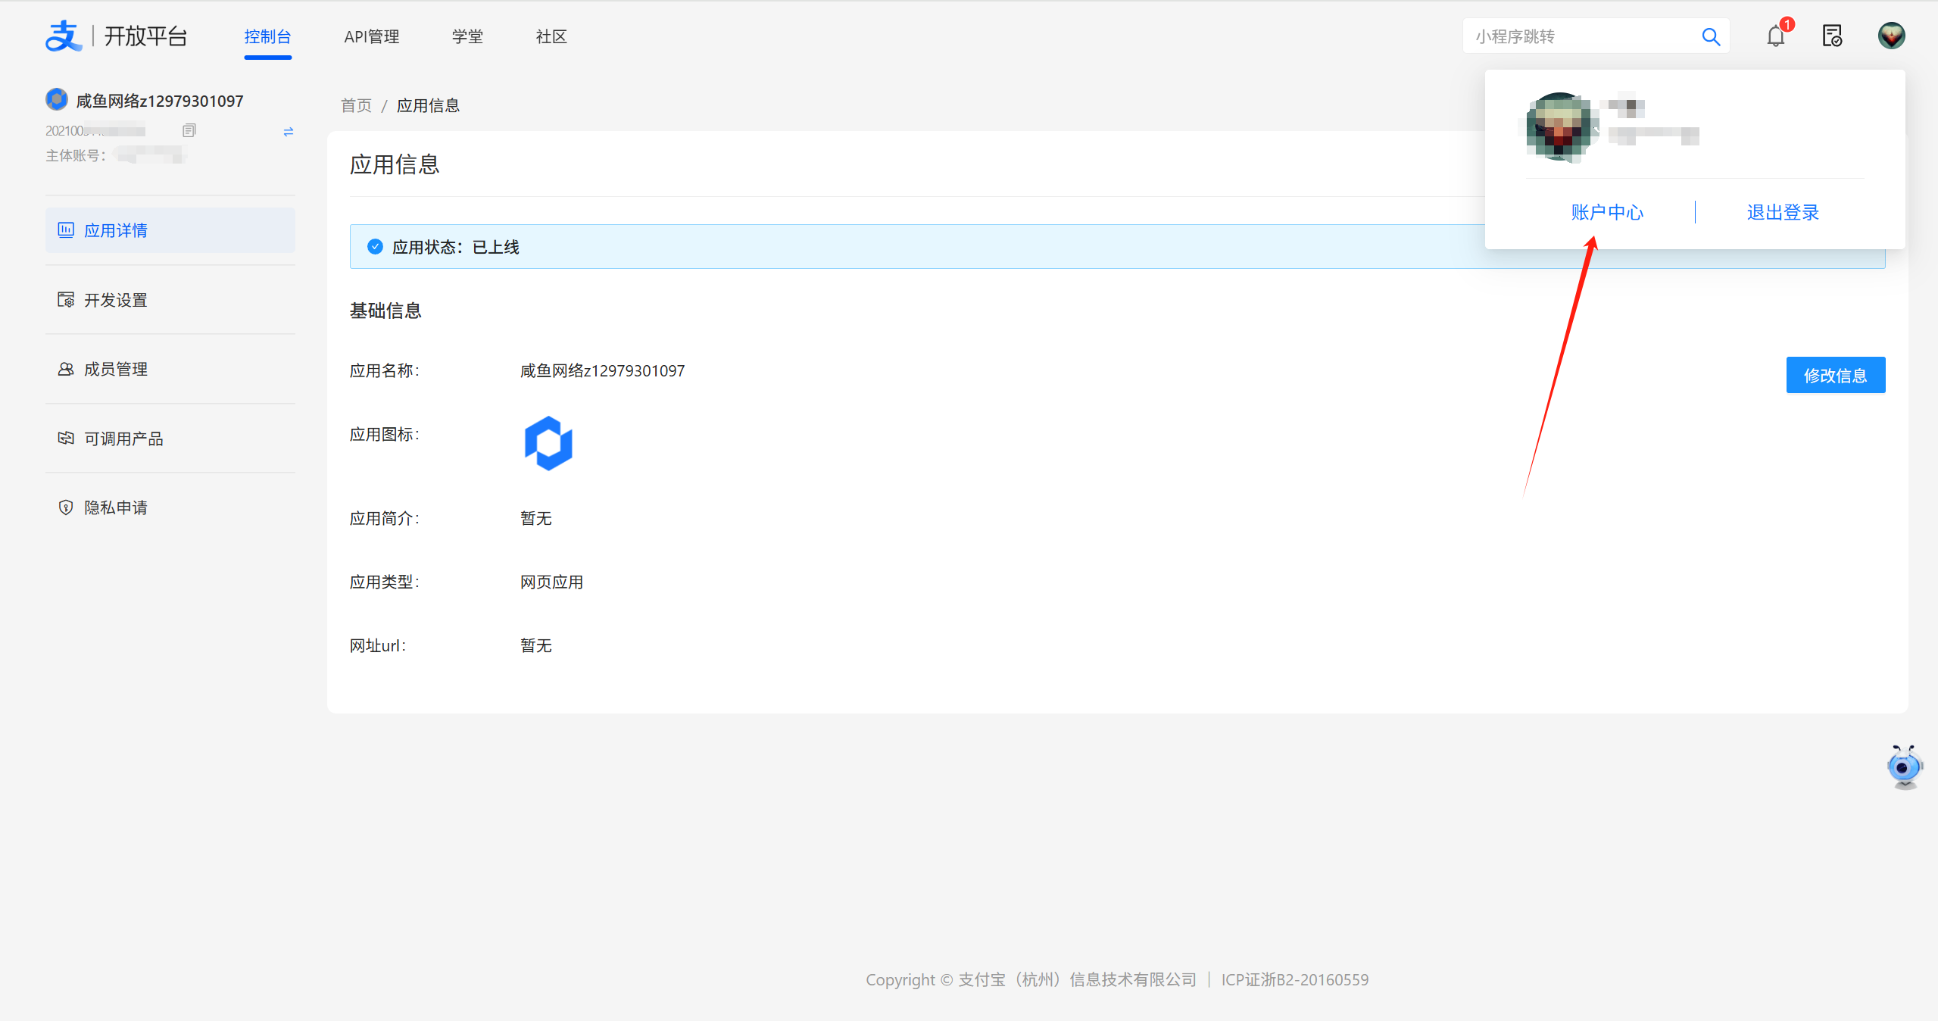This screenshot has height=1021, width=1938.
Task: Open 可调用产品 in the sidebar
Action: pos(170,439)
